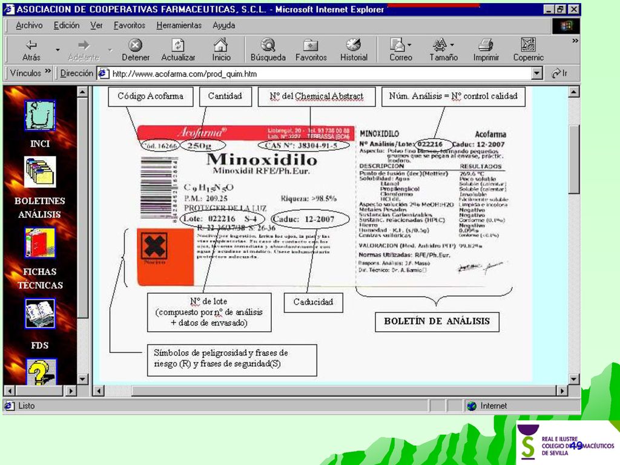Open the Archivo menu

pyautogui.click(x=29, y=25)
